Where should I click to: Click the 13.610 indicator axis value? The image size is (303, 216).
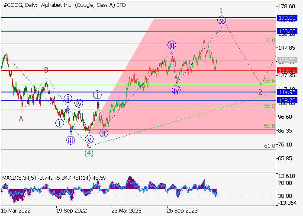pyautogui.click(x=287, y=176)
